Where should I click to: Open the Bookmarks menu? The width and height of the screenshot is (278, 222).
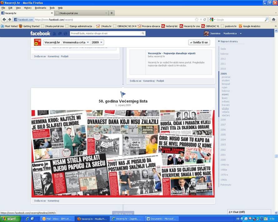[x=40, y=8]
